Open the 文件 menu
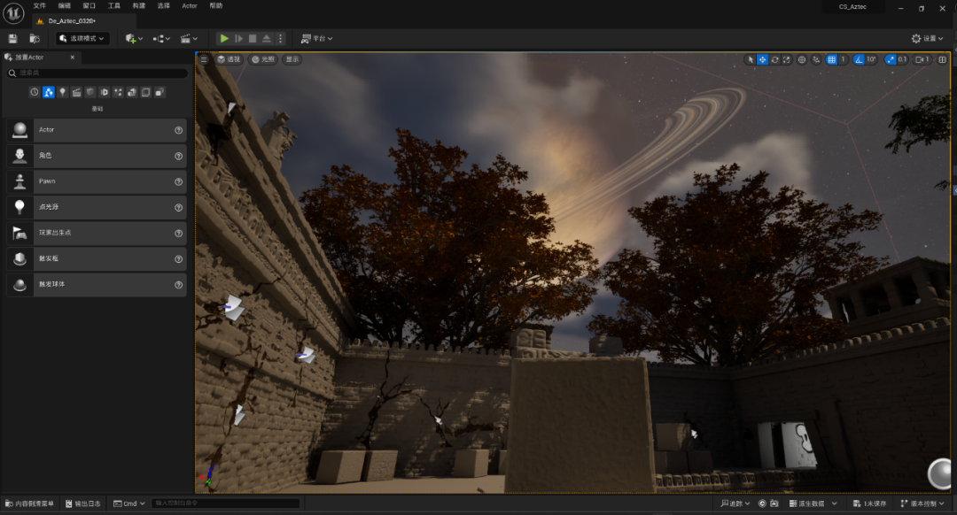 (x=40, y=5)
